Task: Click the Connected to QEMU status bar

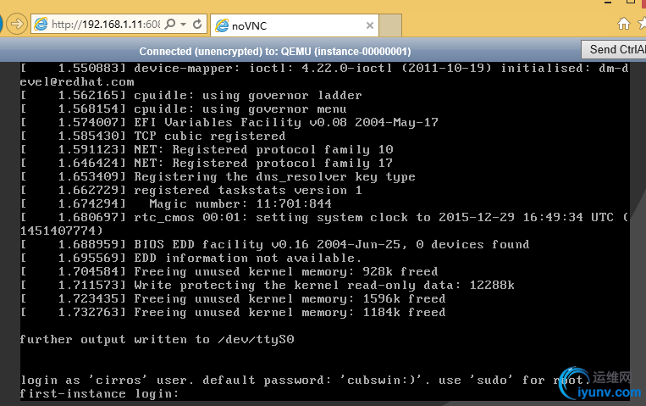Action: coord(275,51)
